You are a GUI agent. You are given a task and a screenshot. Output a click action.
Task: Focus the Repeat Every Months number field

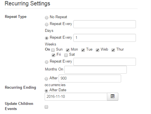click(x=105, y=62)
